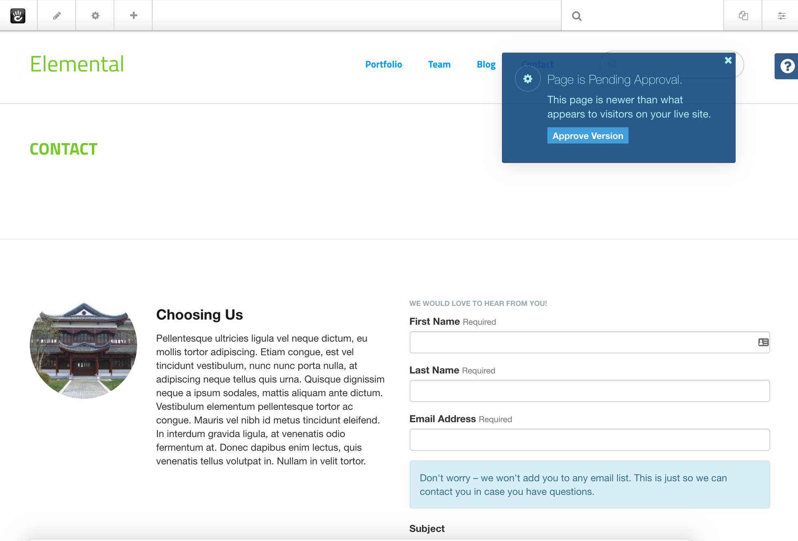The image size is (798, 541).
Task: Click the Elemental site title link
Action: pyautogui.click(x=77, y=64)
